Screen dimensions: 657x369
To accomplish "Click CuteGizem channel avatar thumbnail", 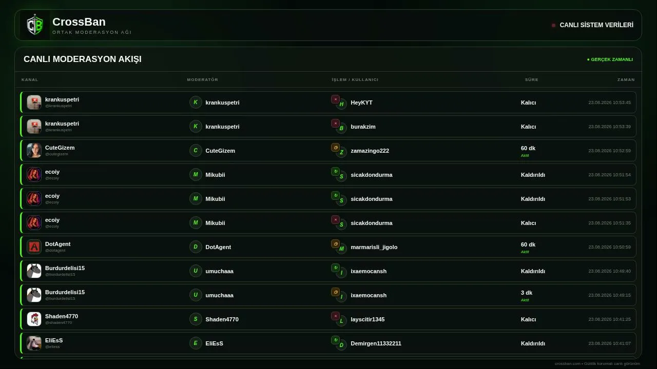I will (x=34, y=151).
